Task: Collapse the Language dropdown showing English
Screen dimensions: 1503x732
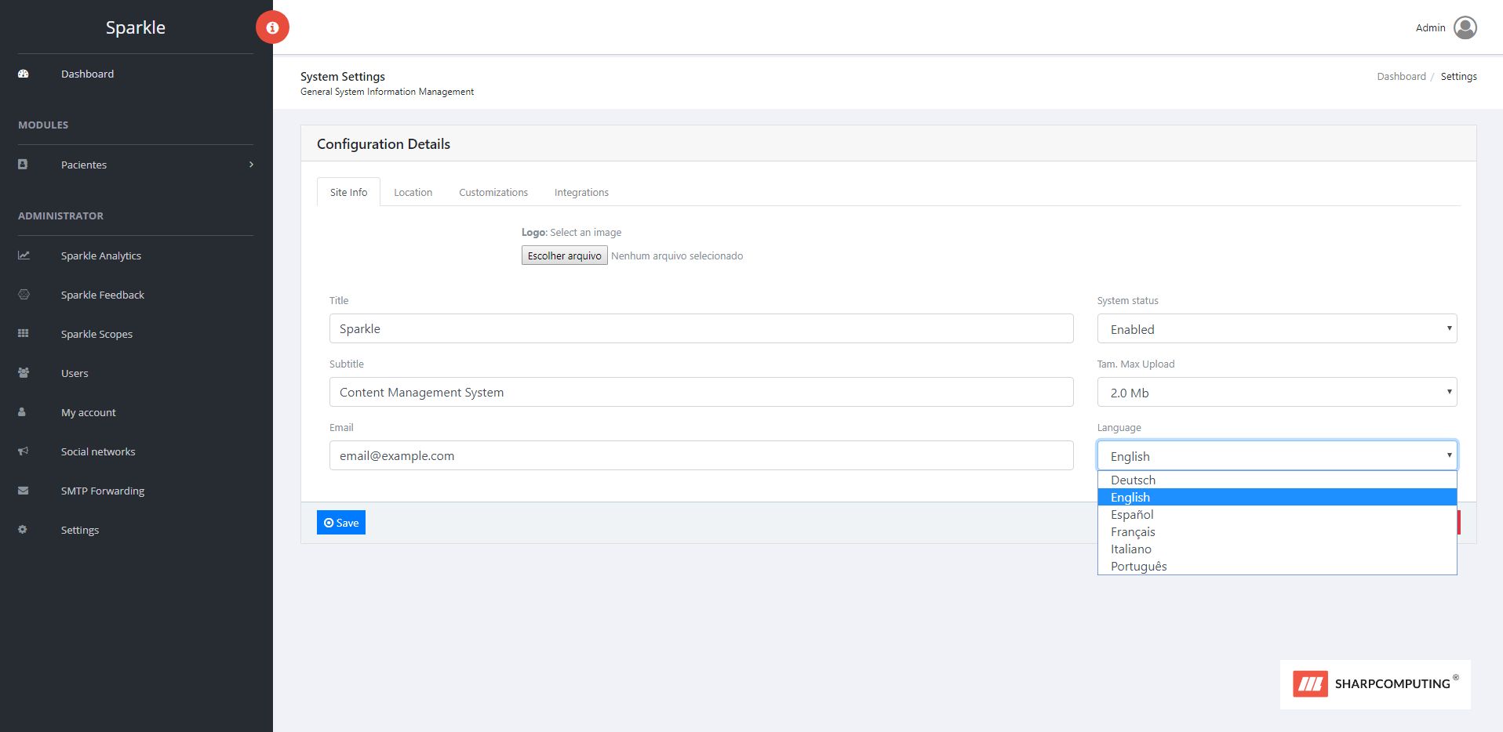Action: click(x=1277, y=456)
